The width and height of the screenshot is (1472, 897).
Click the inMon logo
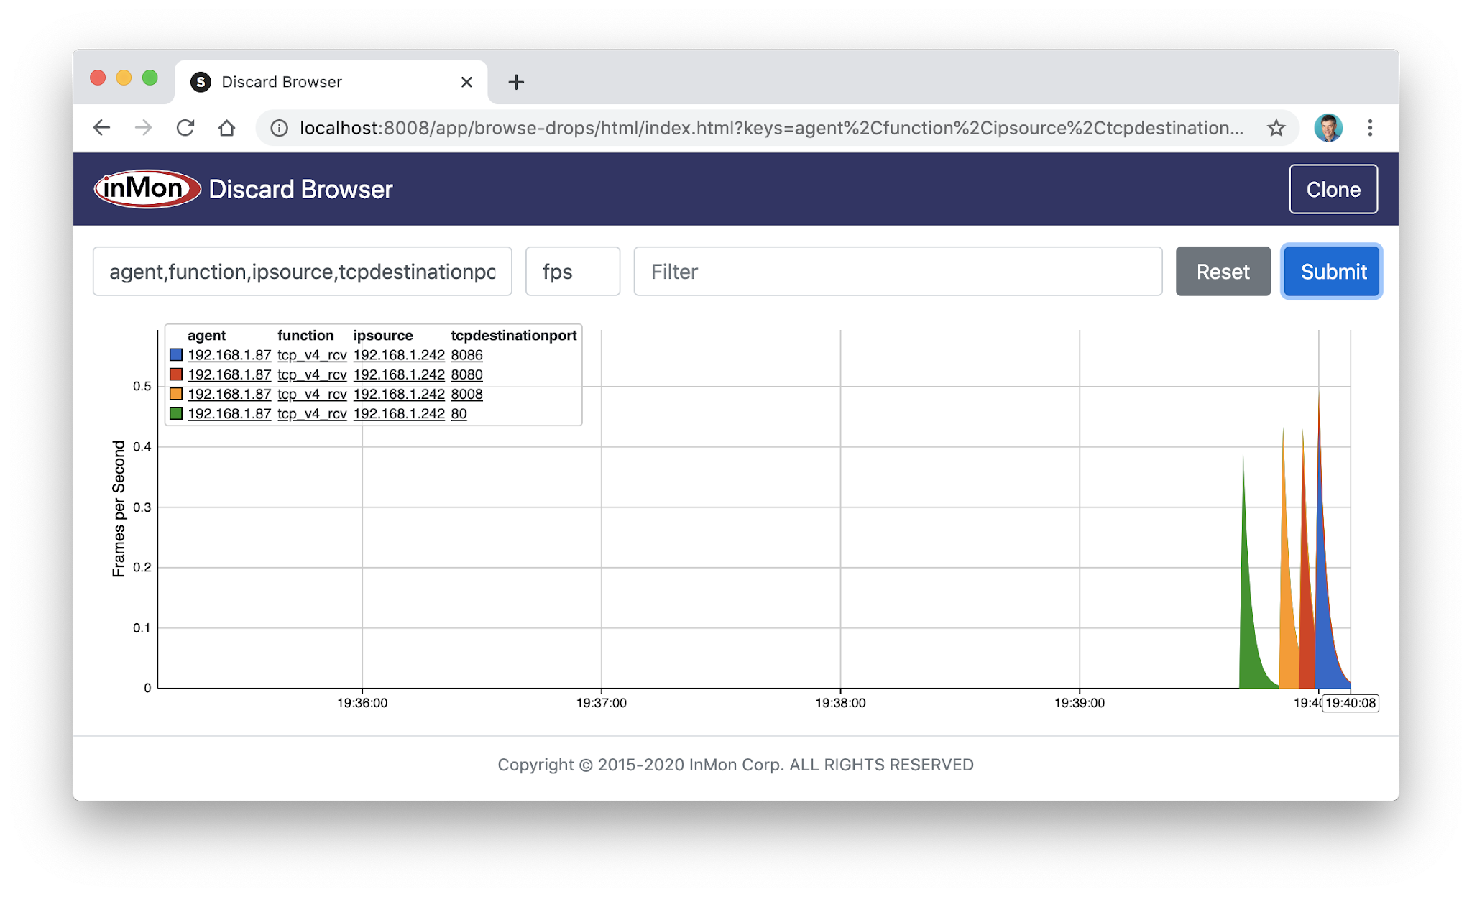(147, 189)
